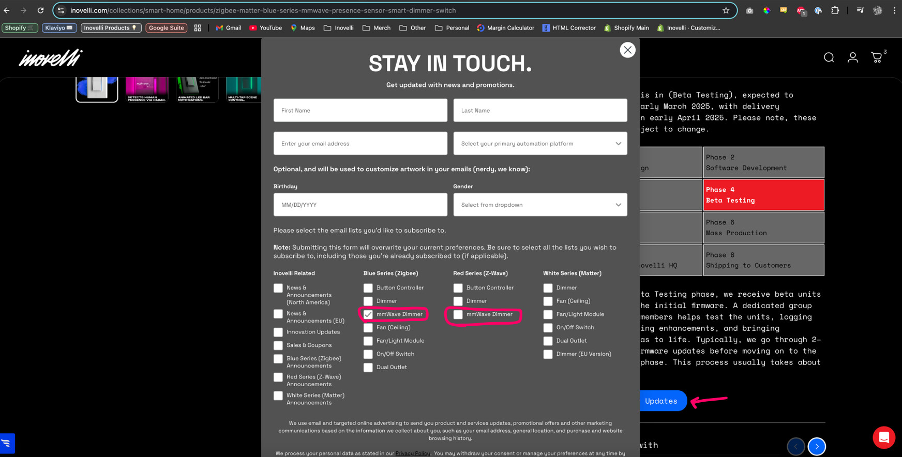Viewport: 902px width, 457px height.
Task: Check Red Series Button Controller checkbox
Action: (x=458, y=288)
